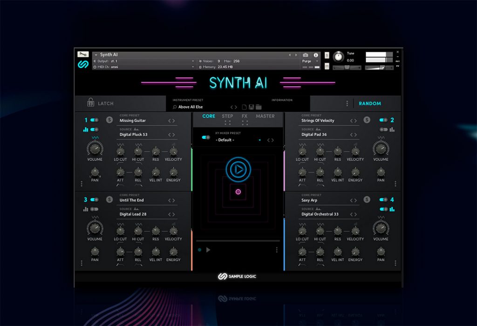Open the XY recorder three-dot menu

pos(277,250)
